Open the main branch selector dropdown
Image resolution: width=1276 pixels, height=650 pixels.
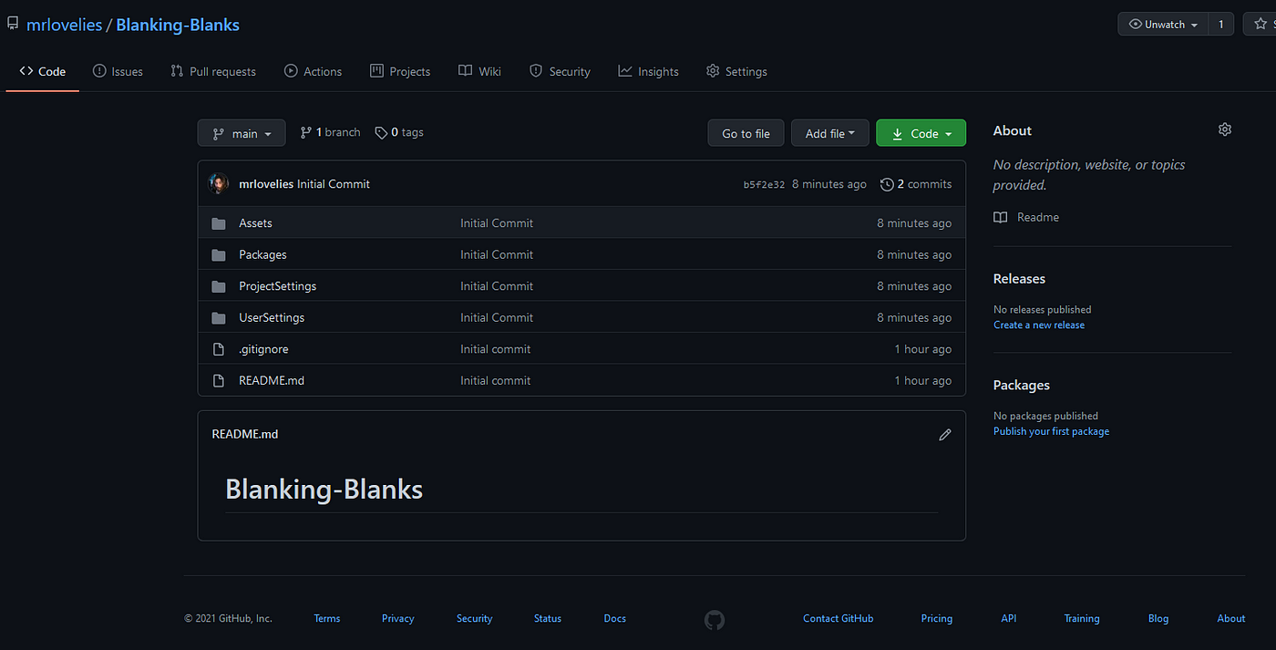click(242, 133)
